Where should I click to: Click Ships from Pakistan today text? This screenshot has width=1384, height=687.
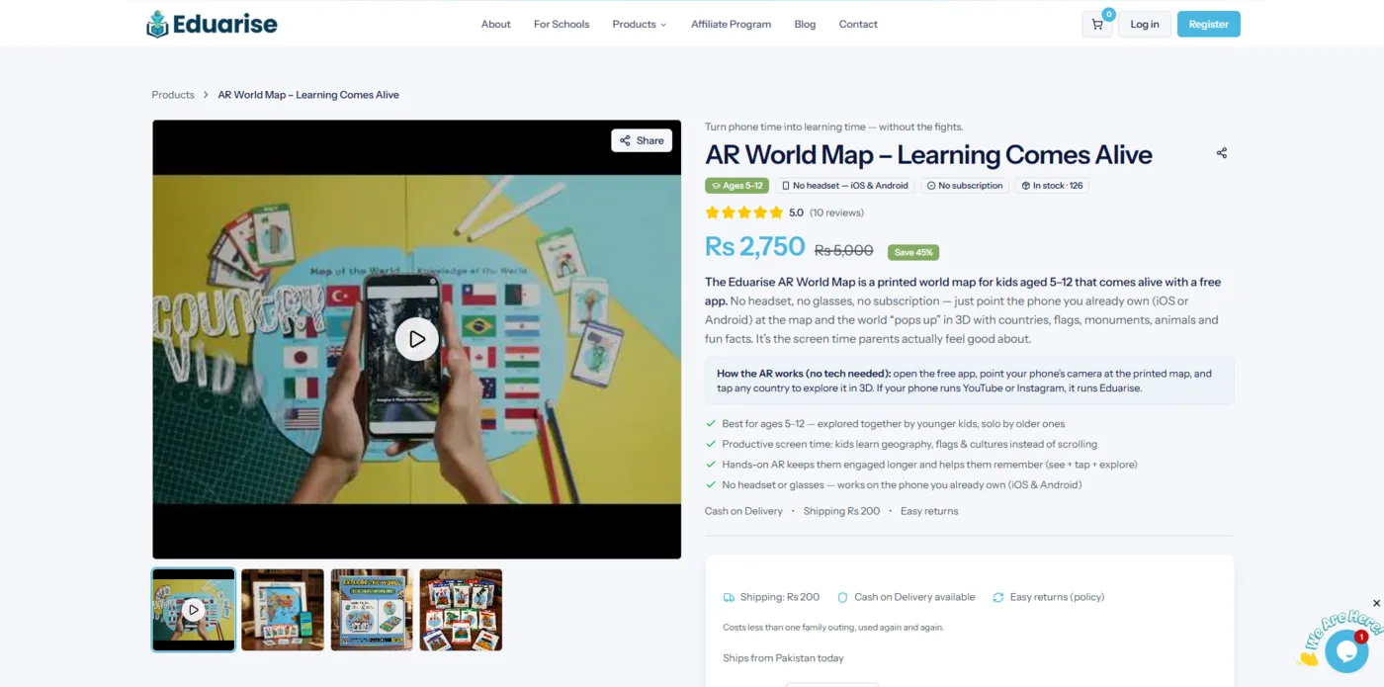(x=783, y=658)
